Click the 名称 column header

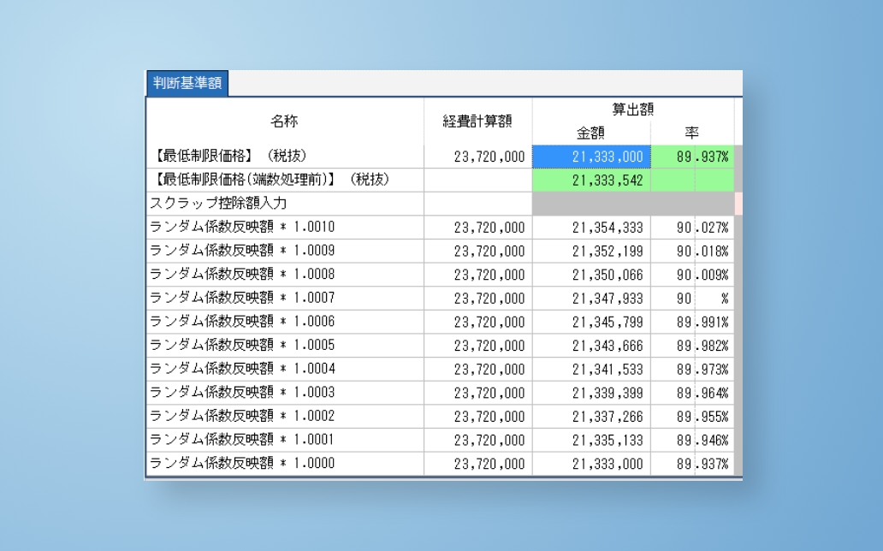tap(284, 121)
